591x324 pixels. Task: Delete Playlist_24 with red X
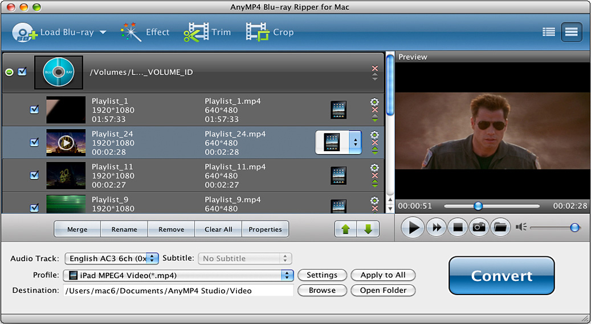pos(374,143)
